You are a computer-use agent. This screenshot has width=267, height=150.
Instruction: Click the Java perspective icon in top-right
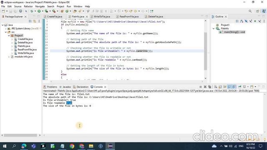264,11
